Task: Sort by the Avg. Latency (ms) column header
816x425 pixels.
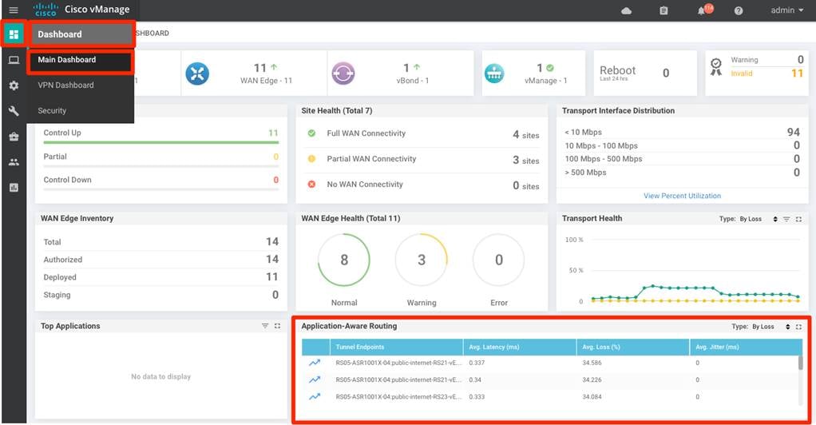Action: point(519,347)
